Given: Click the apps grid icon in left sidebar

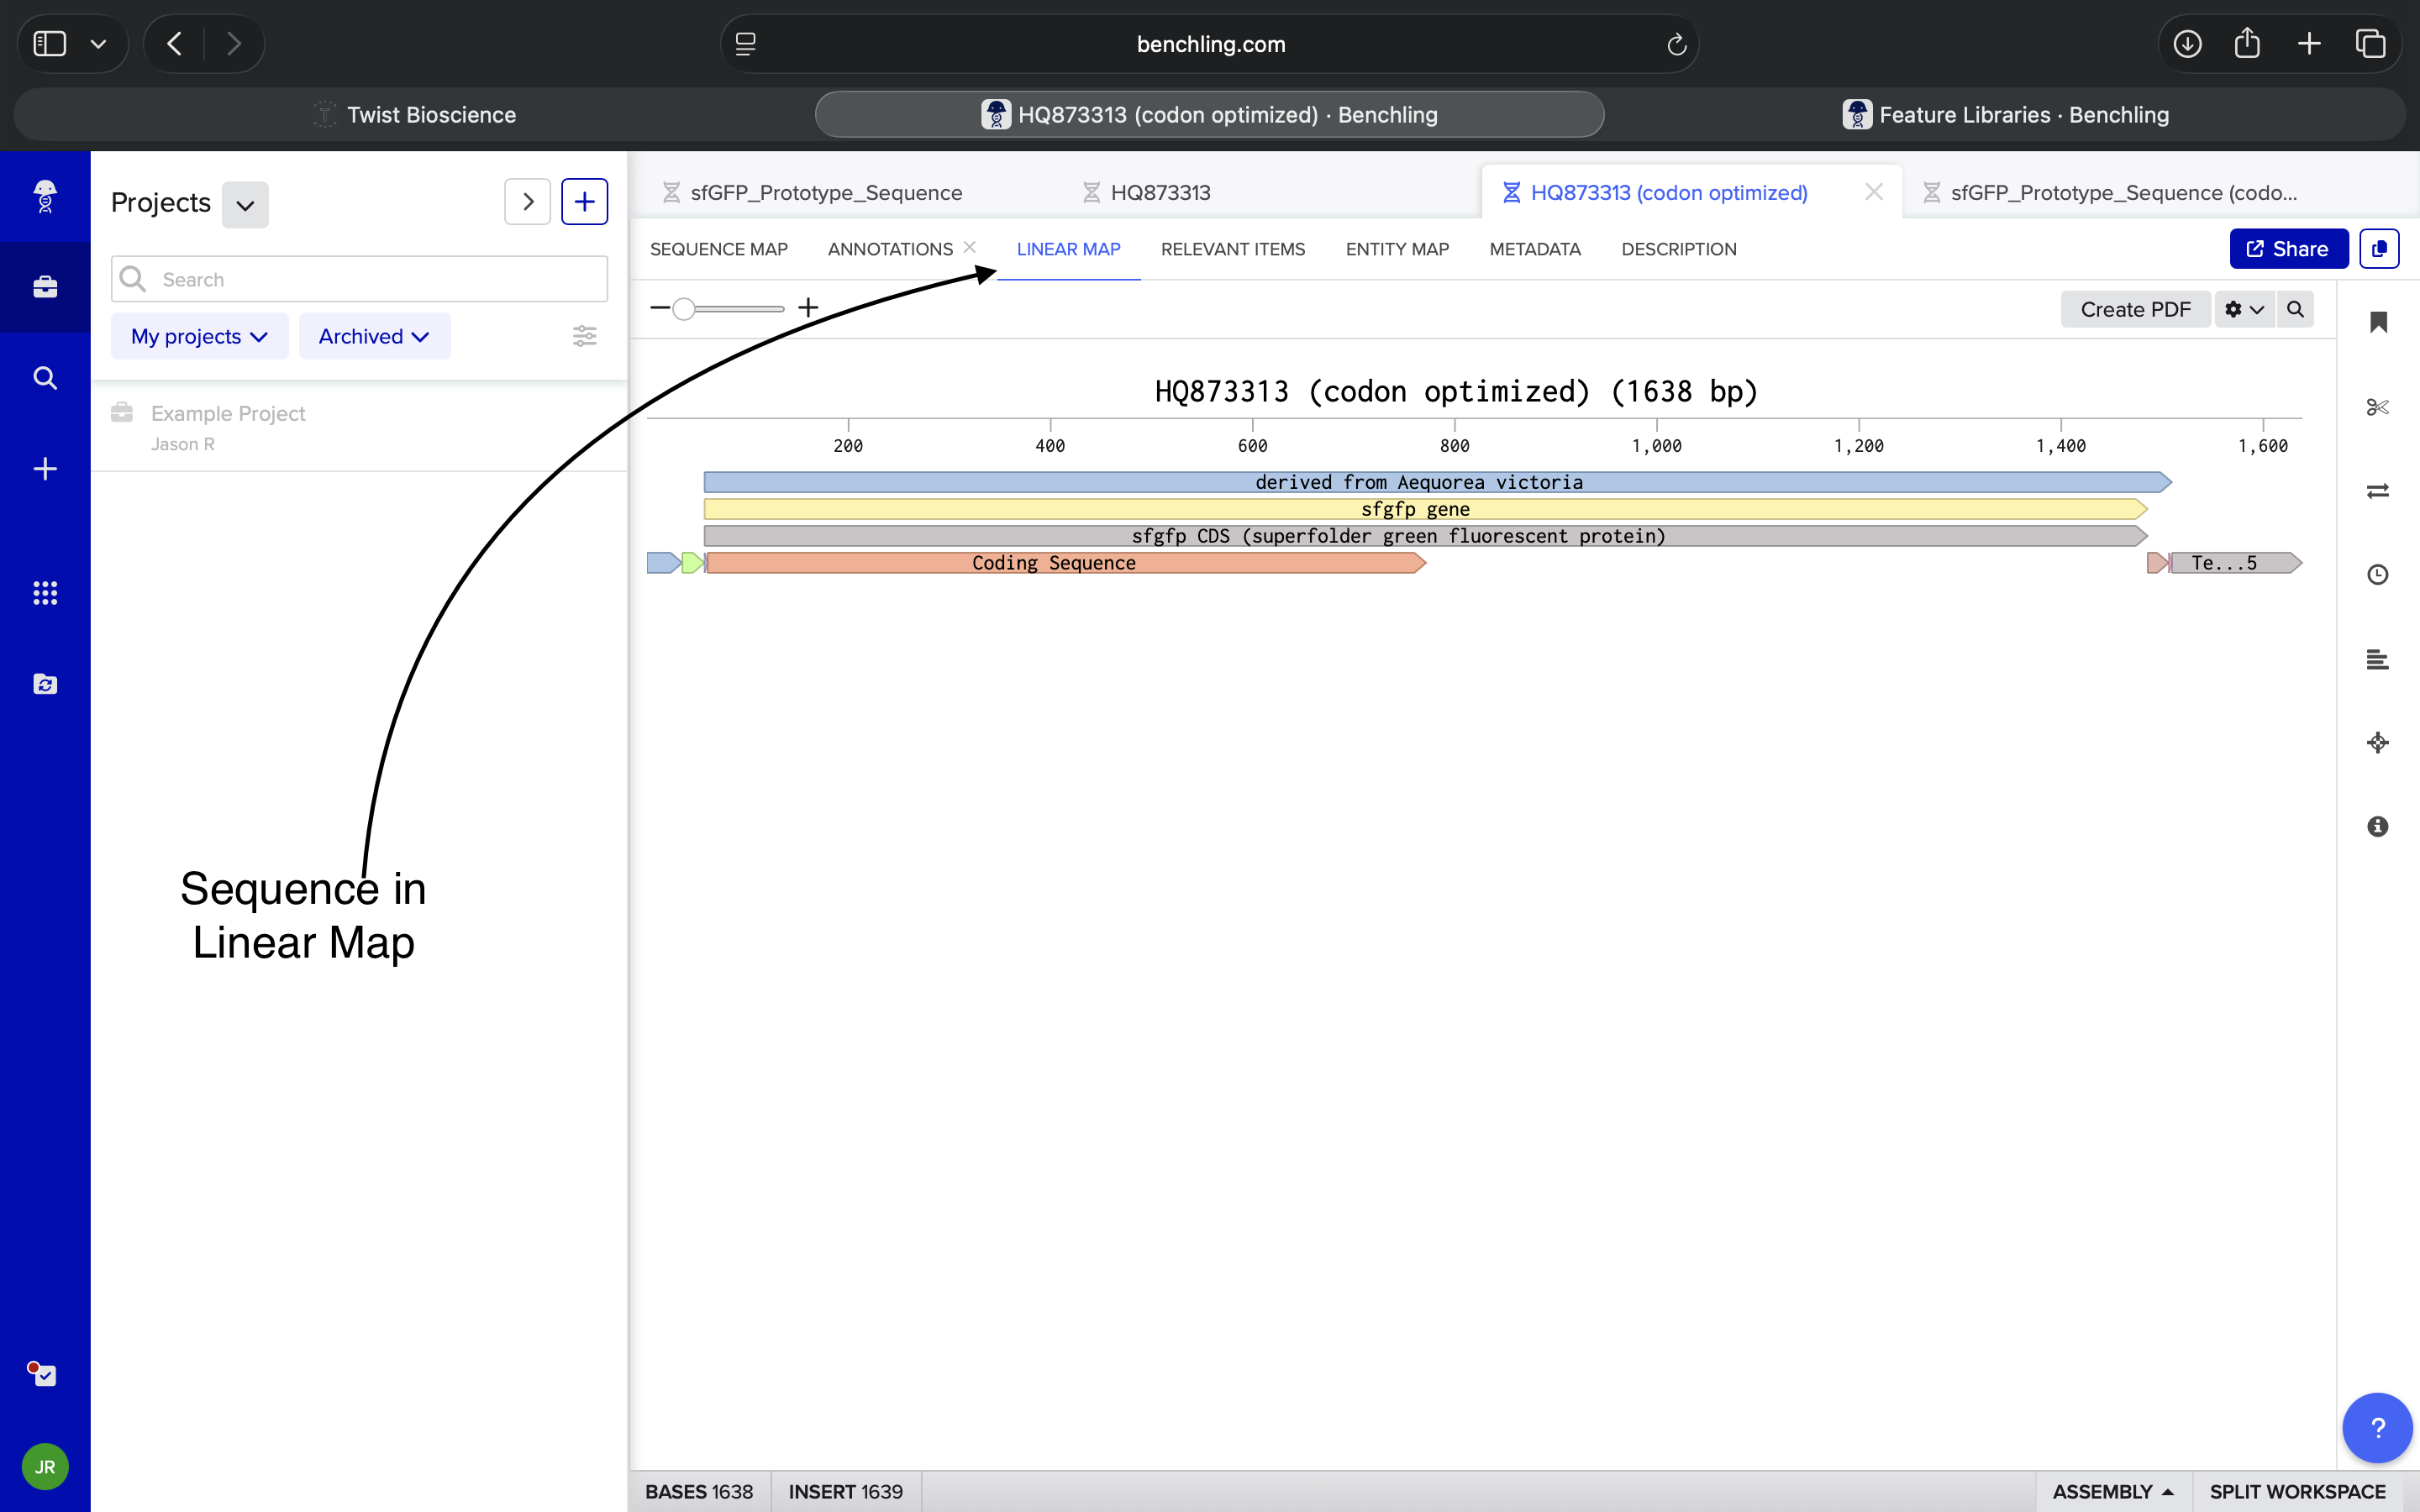Looking at the screenshot, I should click(x=45, y=592).
